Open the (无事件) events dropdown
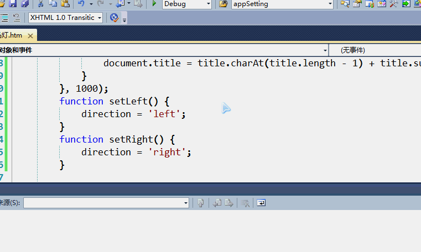Image resolution: width=421 pixels, height=252 pixels. (x=375, y=50)
